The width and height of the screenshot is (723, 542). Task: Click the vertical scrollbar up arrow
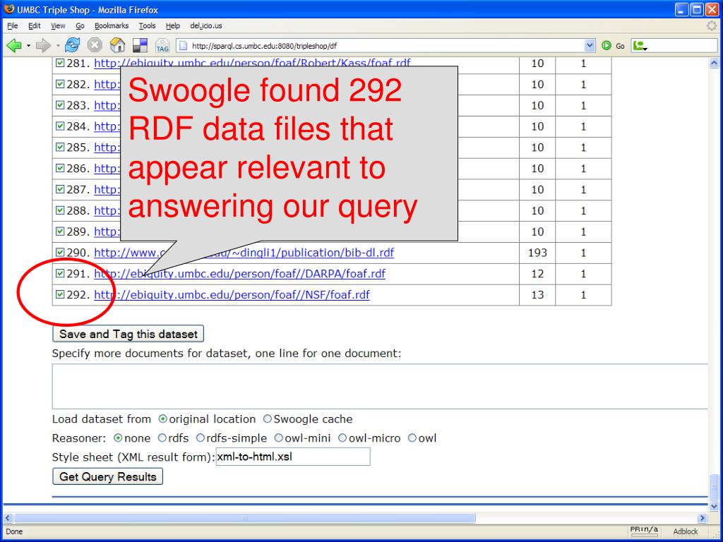(x=714, y=63)
